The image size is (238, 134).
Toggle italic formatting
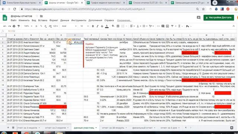click(97, 26)
